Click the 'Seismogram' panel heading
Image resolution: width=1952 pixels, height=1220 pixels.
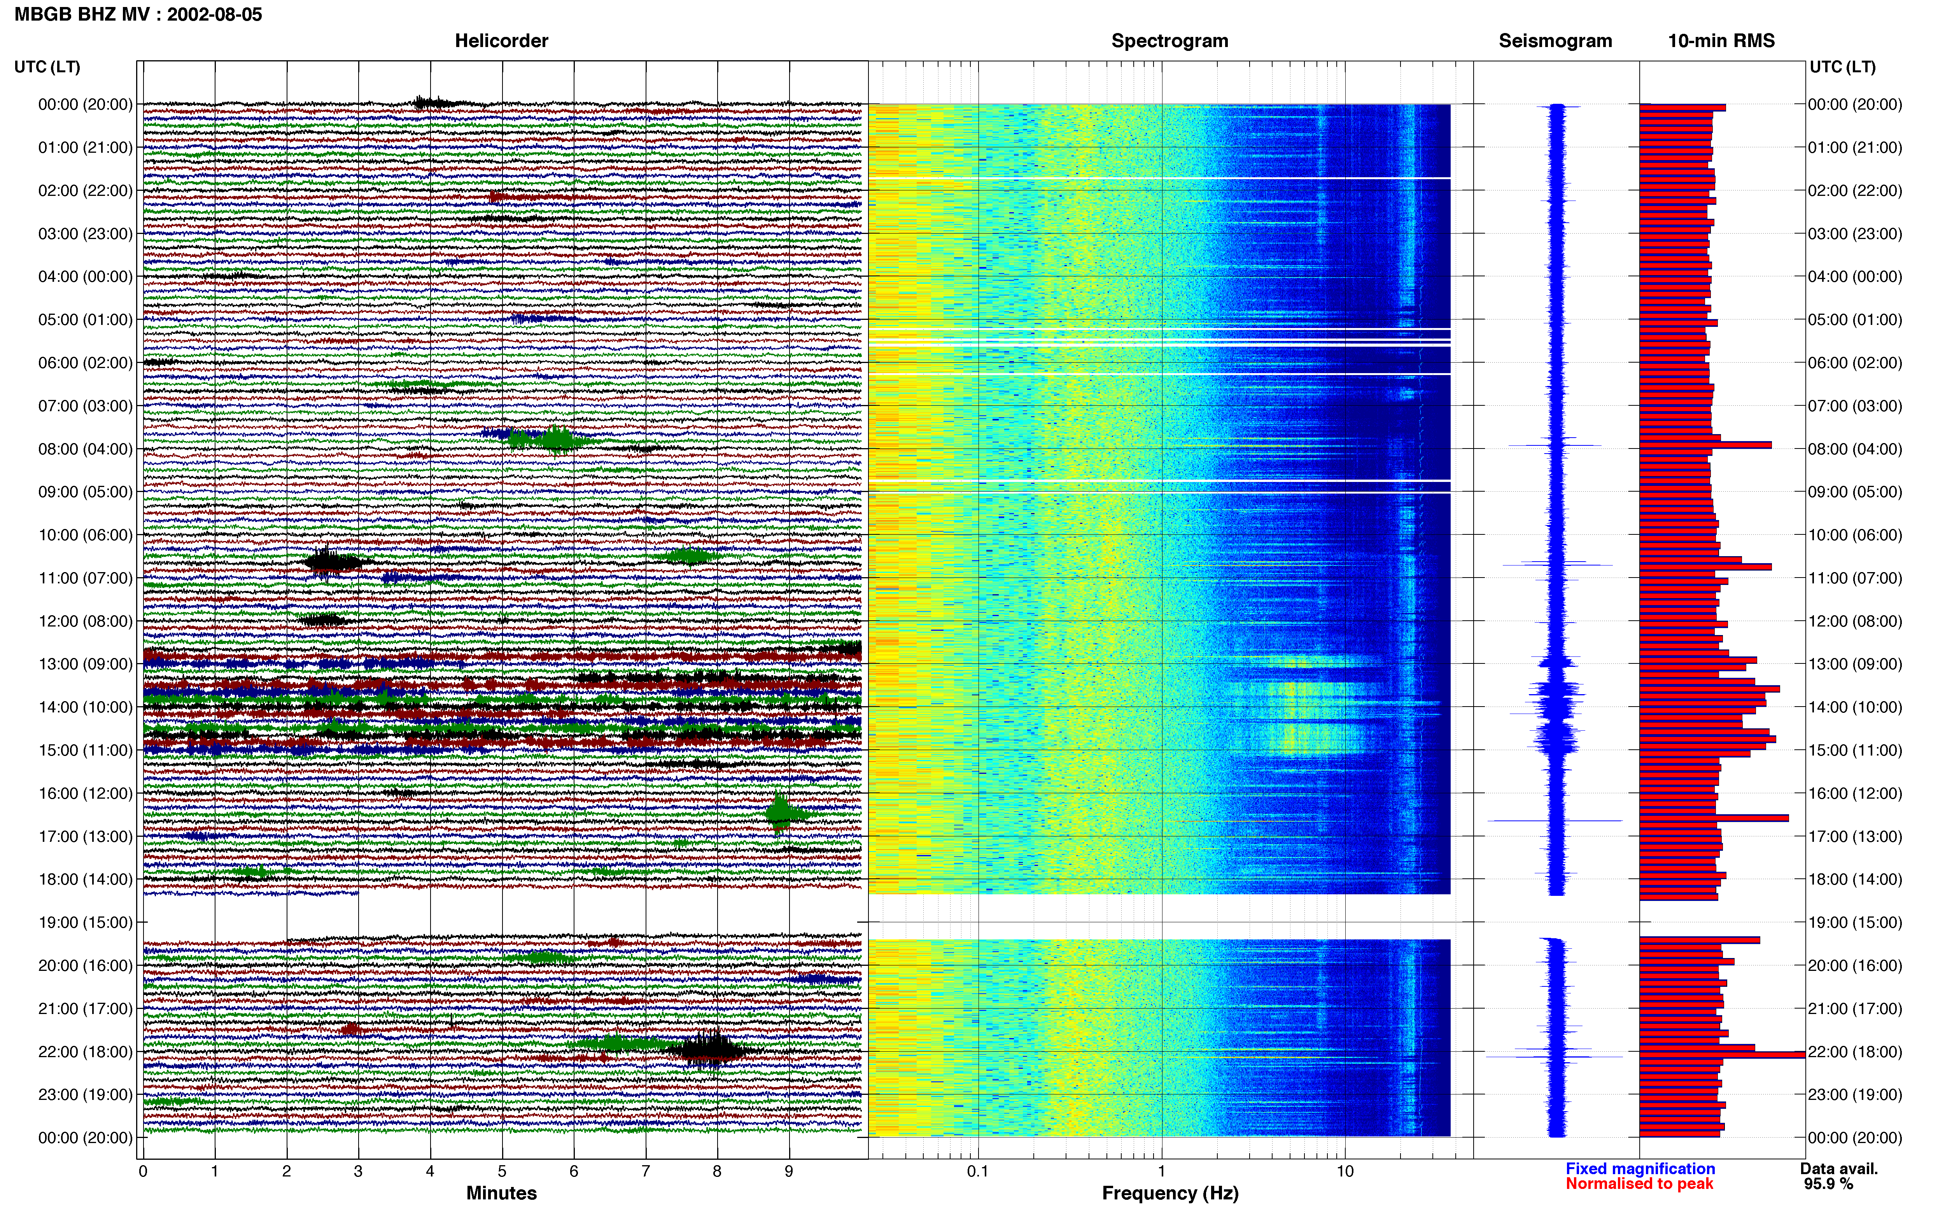tap(1555, 41)
